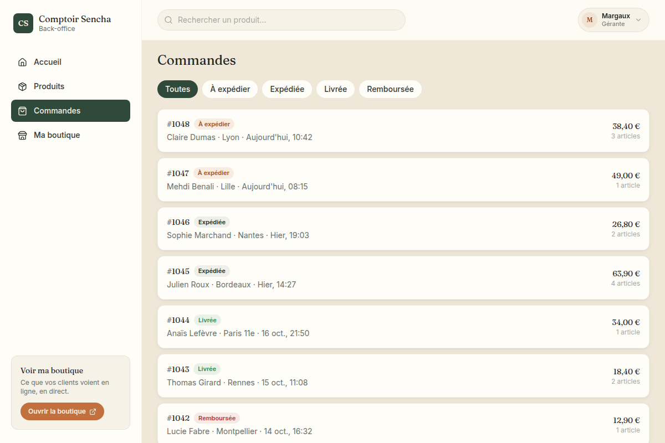Image resolution: width=665 pixels, height=443 pixels.
Task: Open order #1048
Action: click(x=403, y=131)
